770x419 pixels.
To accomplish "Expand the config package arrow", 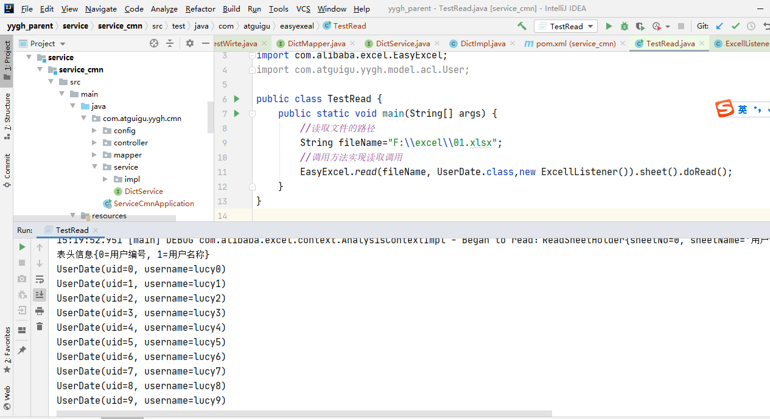I will coord(94,130).
